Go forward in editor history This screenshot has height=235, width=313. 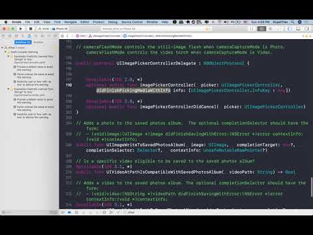point(72,36)
